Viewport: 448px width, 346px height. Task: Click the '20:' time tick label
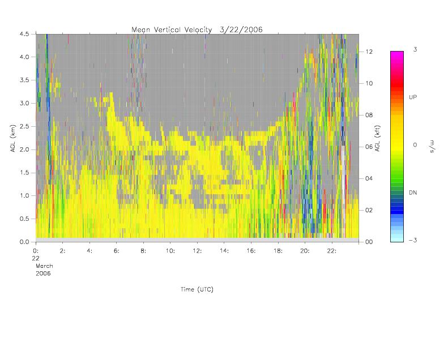point(305,251)
